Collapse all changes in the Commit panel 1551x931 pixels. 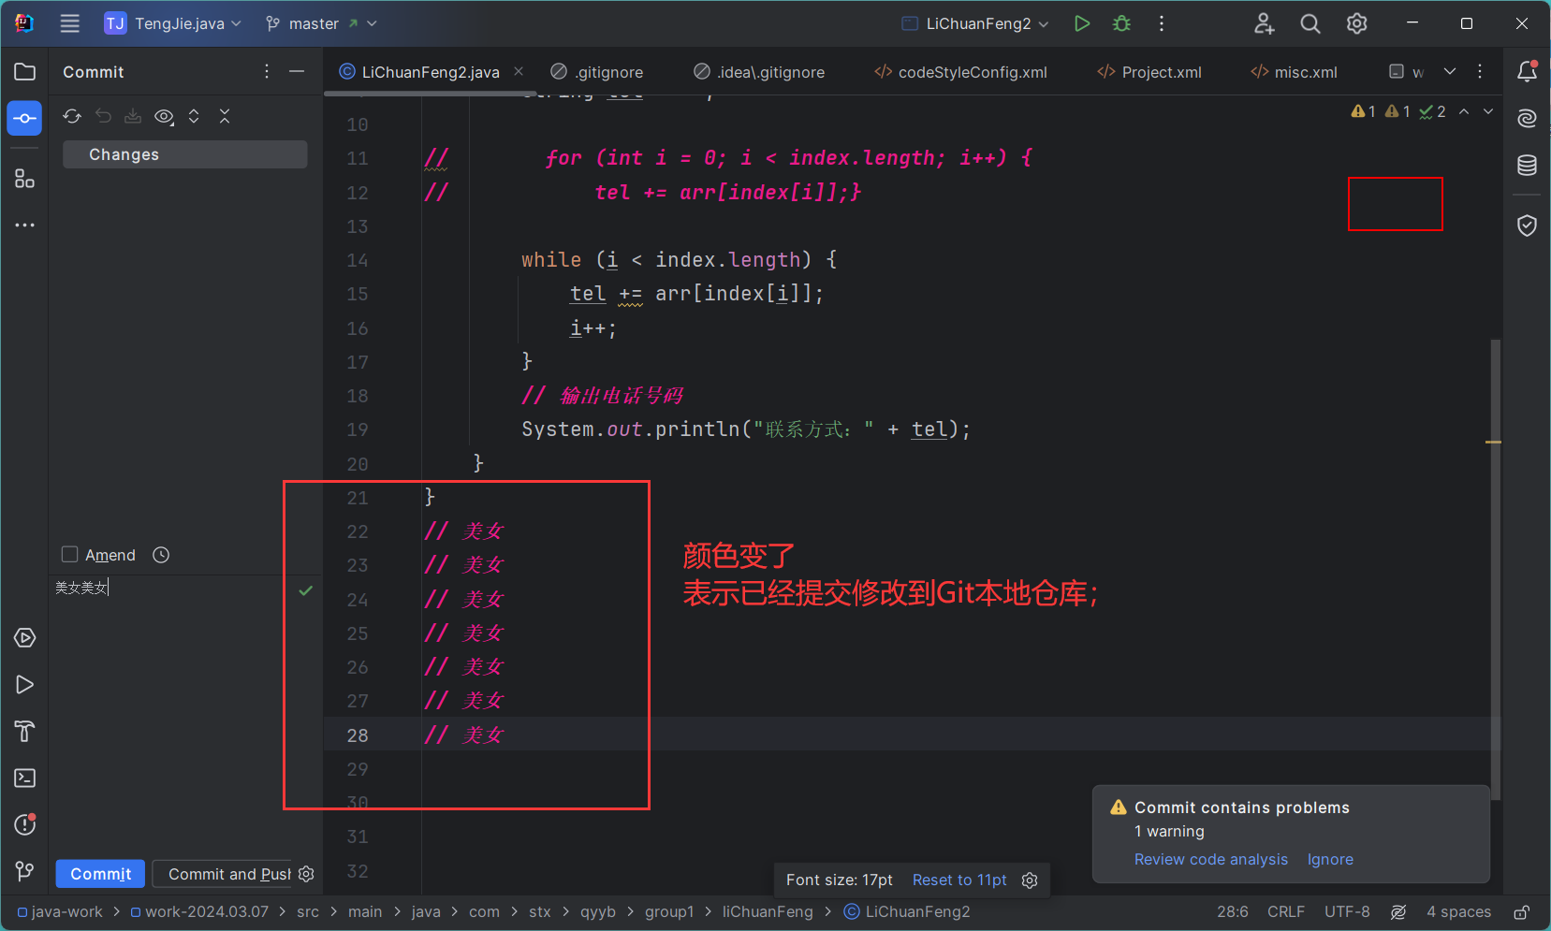(225, 116)
